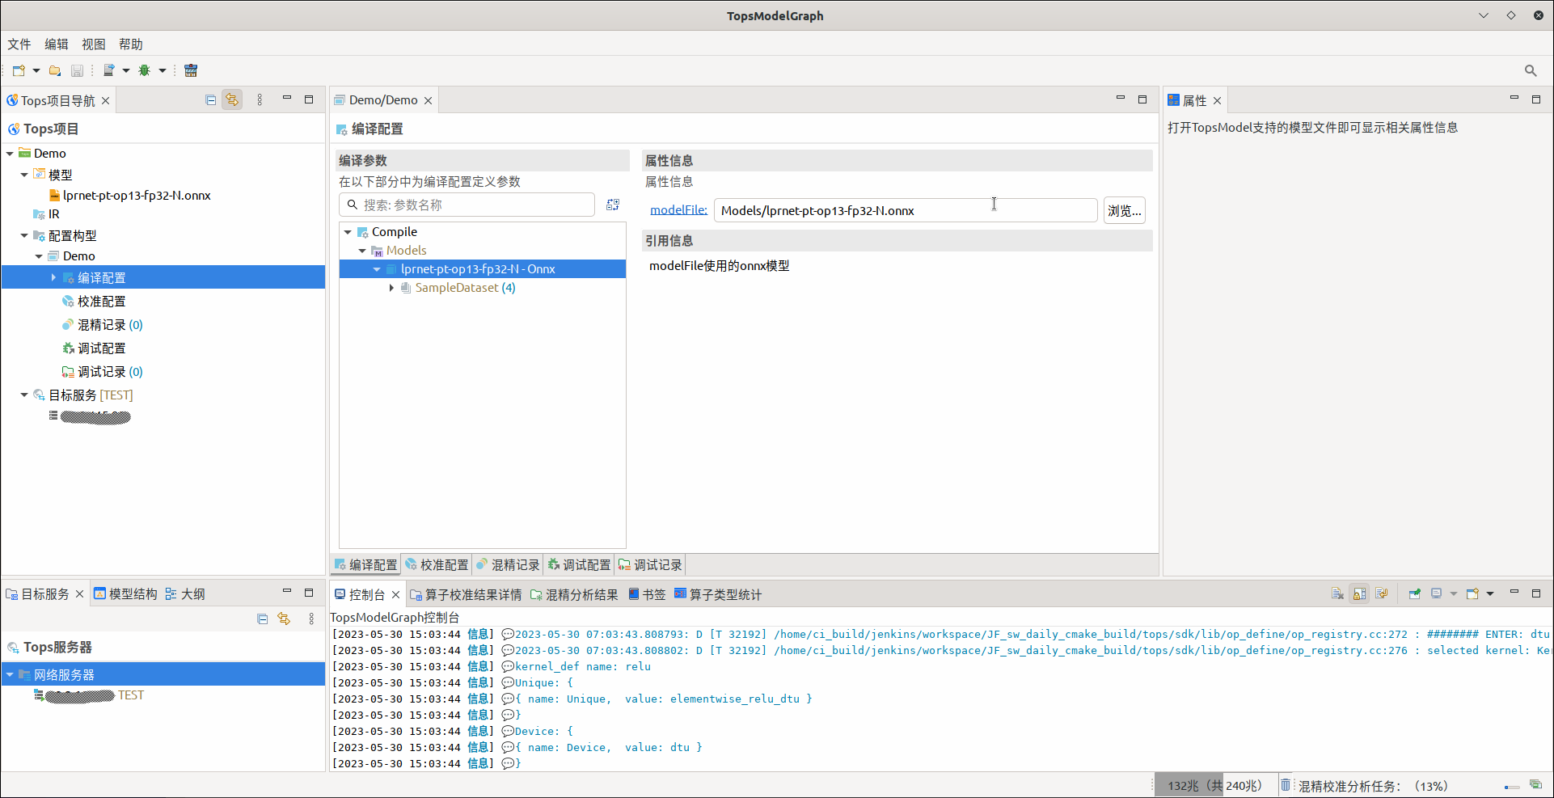Click the search magnifier in the toolbar
The image size is (1554, 798).
coord(1531,70)
